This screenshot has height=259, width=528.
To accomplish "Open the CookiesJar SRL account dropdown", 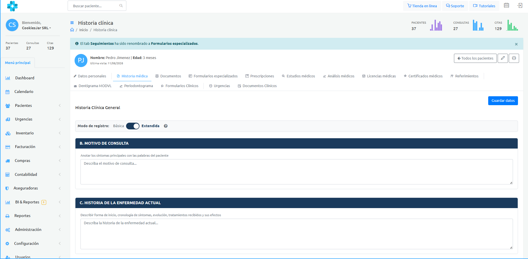I will [x=36, y=28].
